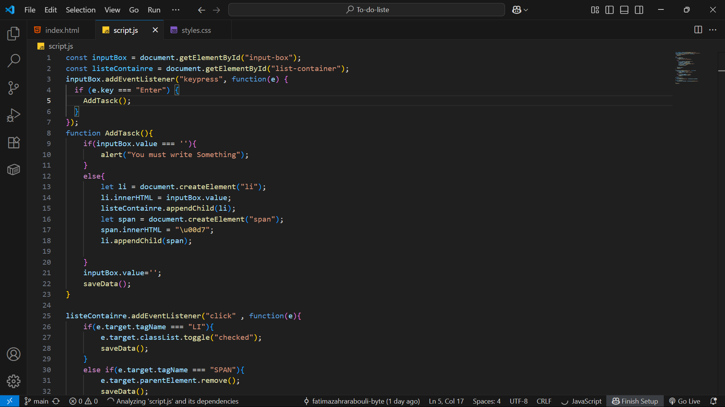Click the Ln 5, Col 17 indicator
This screenshot has height=407, width=725.
(x=446, y=401)
